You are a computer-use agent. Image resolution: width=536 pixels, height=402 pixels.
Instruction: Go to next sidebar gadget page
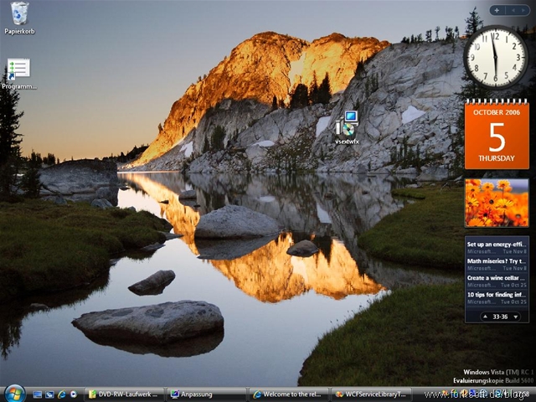tap(523, 11)
